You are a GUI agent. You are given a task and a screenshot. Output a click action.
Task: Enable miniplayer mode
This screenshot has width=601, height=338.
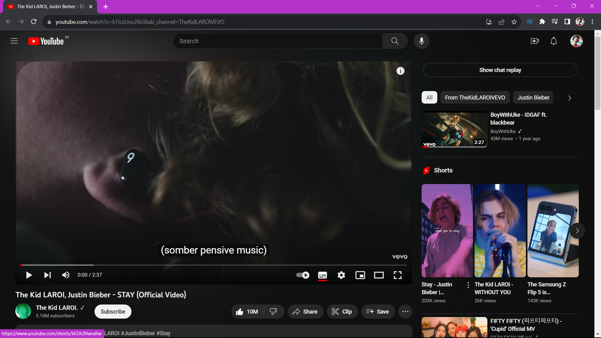360,275
